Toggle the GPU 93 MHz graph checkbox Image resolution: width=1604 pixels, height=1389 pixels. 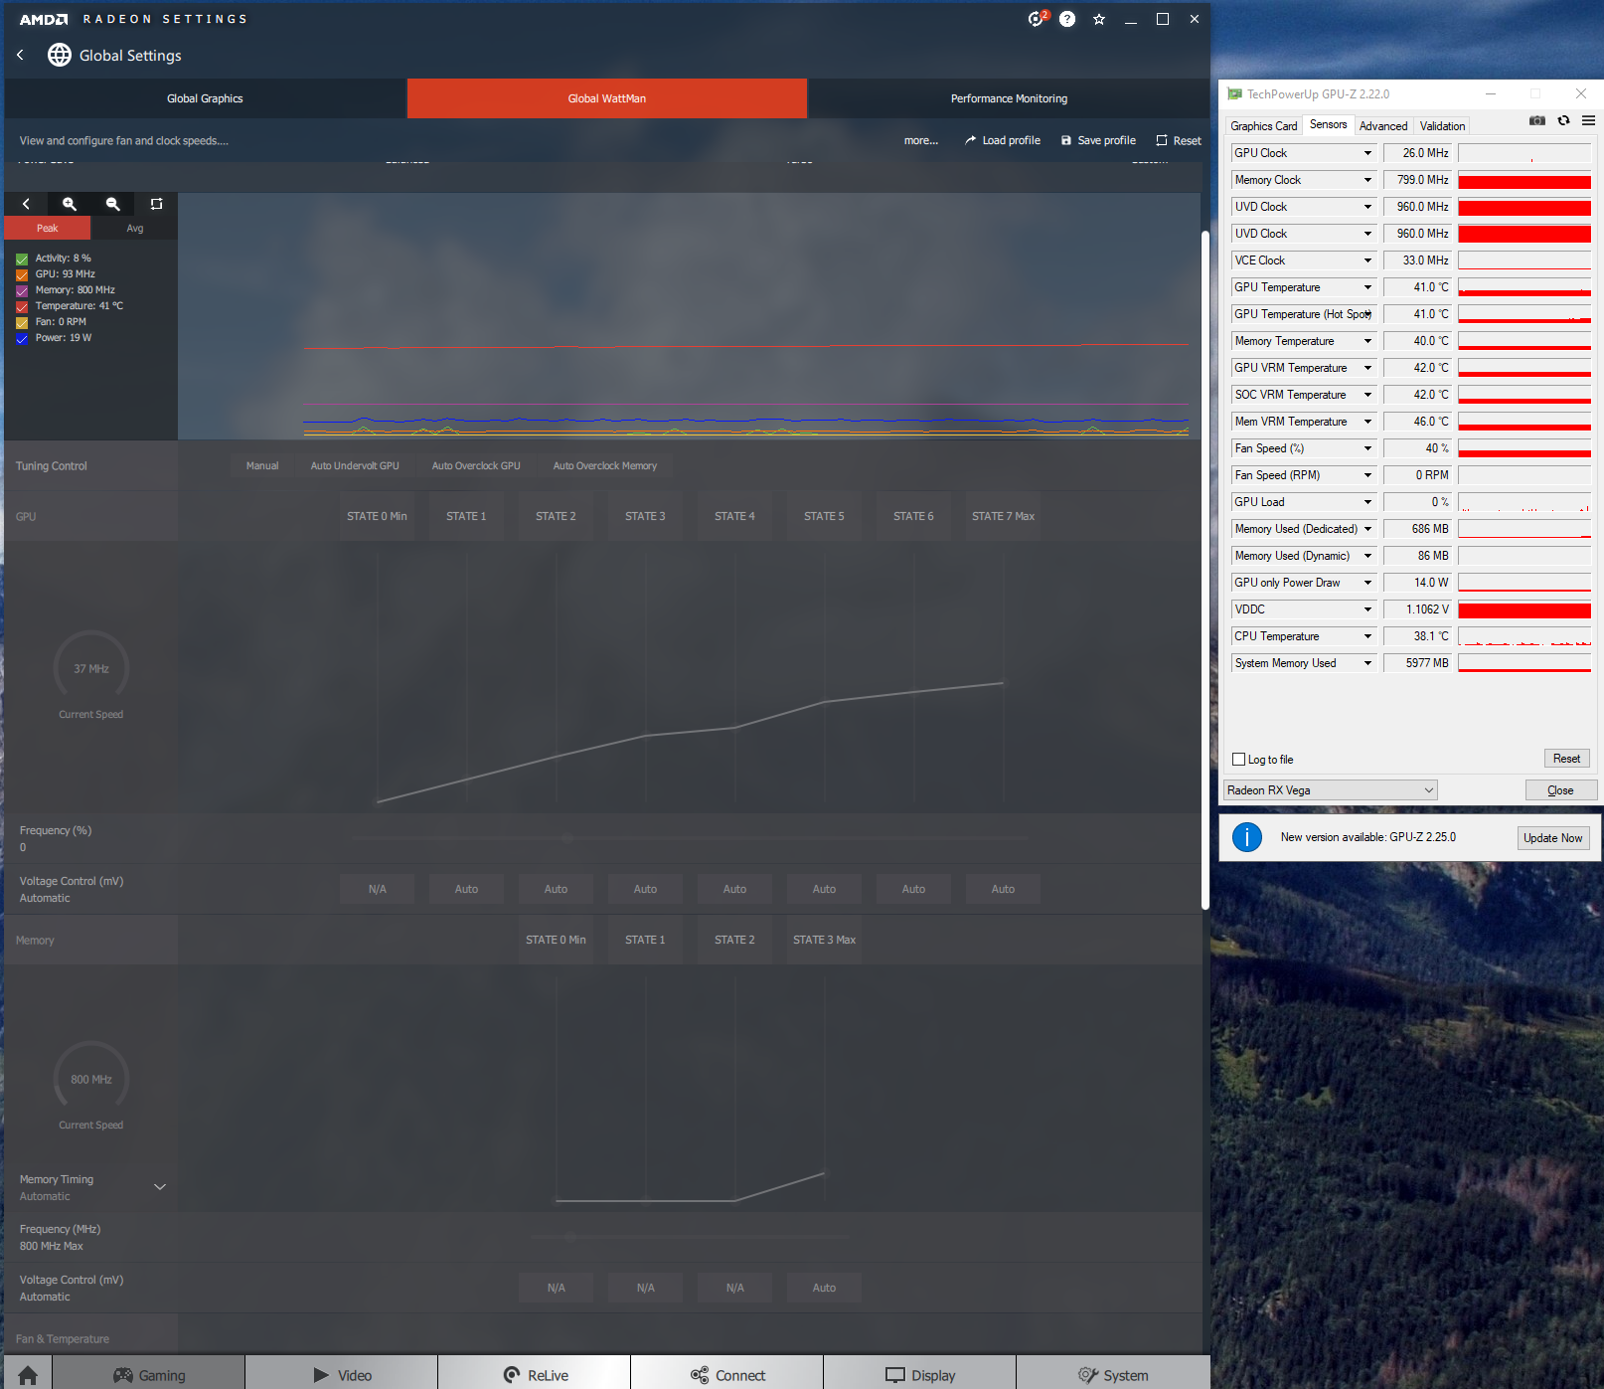point(22,274)
